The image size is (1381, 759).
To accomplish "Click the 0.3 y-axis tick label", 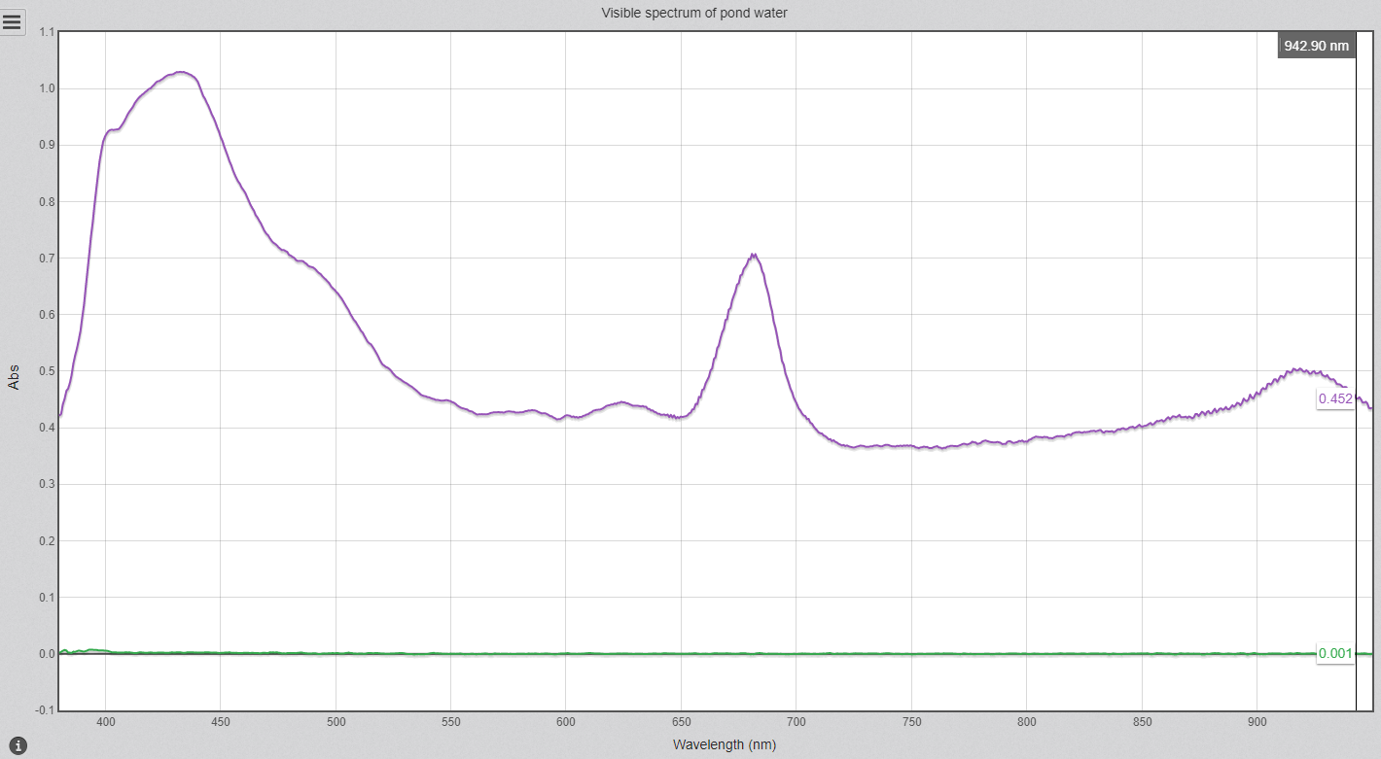I will (47, 484).
